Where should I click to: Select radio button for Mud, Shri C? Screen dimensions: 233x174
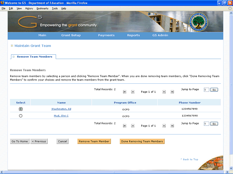point(21,116)
